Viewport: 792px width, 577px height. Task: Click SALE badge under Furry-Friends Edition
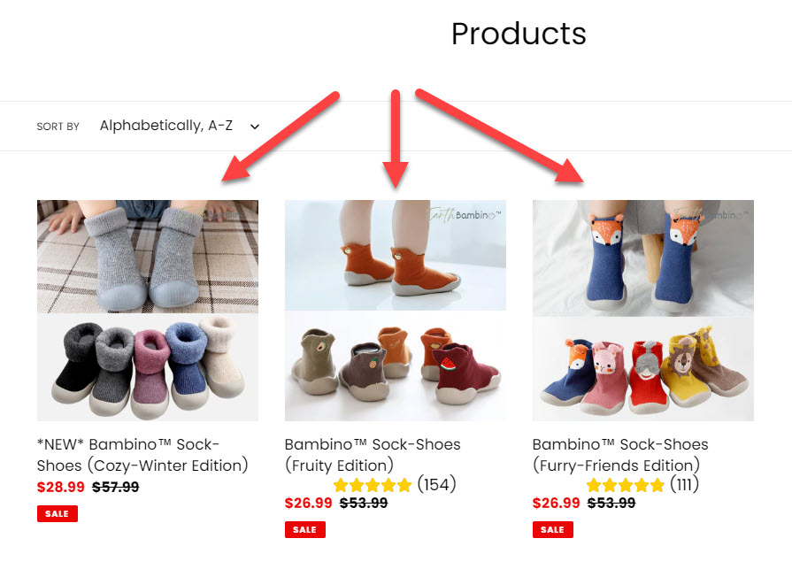(552, 529)
